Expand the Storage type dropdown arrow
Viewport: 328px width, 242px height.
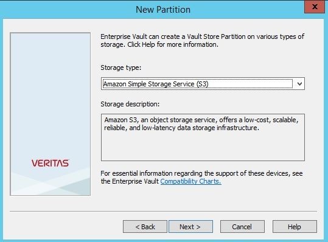tap(299, 84)
